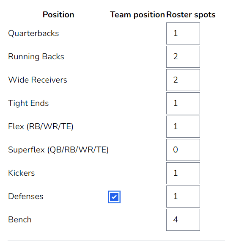This screenshot has width=225, height=241.
Task: Focus the Kickers roster spots input
Action: click(183, 173)
